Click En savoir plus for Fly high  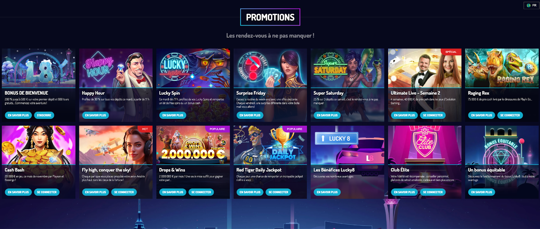point(96,192)
